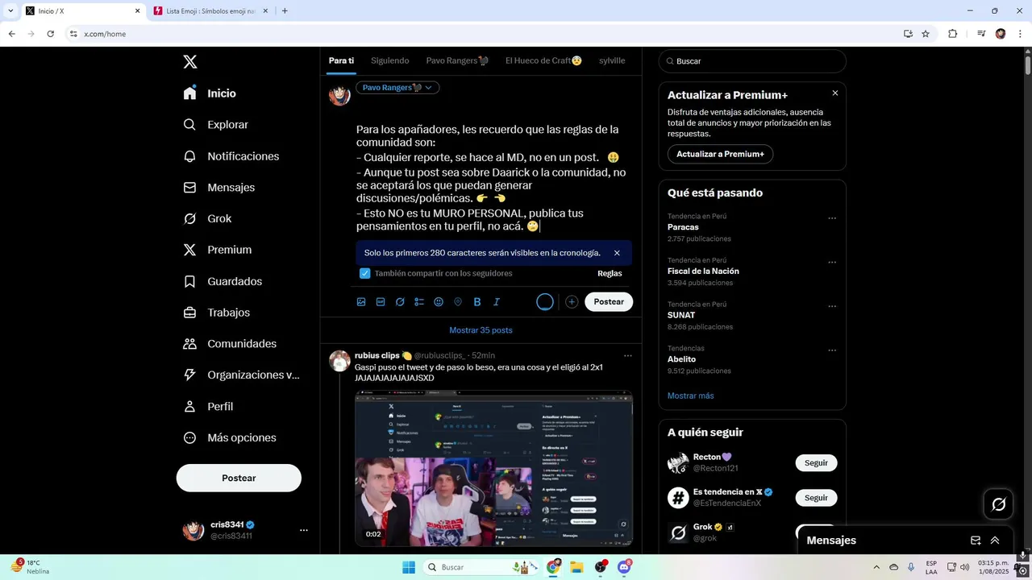The height and width of the screenshot is (580, 1032).
Task: Open account menu dots beside cris8341
Action: click(x=304, y=530)
